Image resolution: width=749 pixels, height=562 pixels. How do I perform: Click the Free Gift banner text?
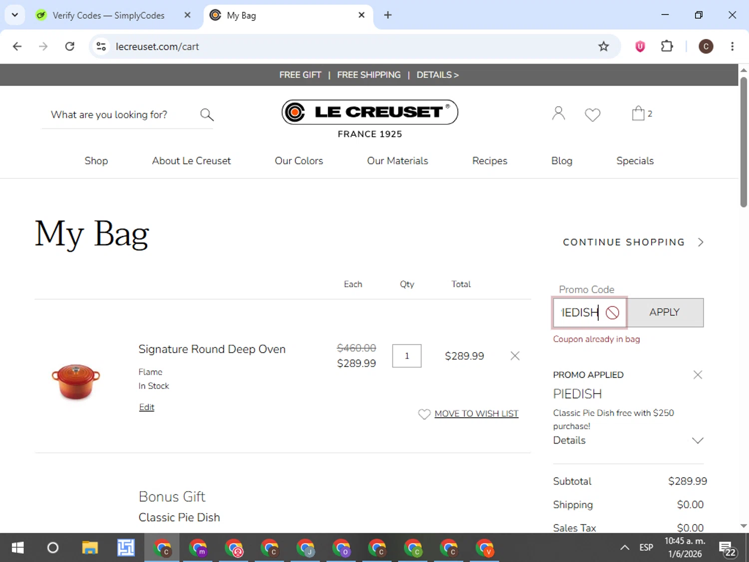point(300,75)
